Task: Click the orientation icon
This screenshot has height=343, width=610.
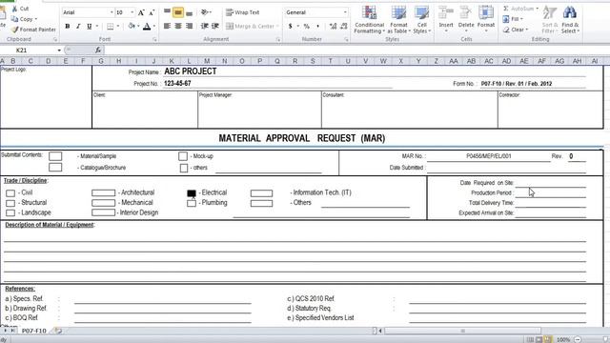Action: point(205,12)
